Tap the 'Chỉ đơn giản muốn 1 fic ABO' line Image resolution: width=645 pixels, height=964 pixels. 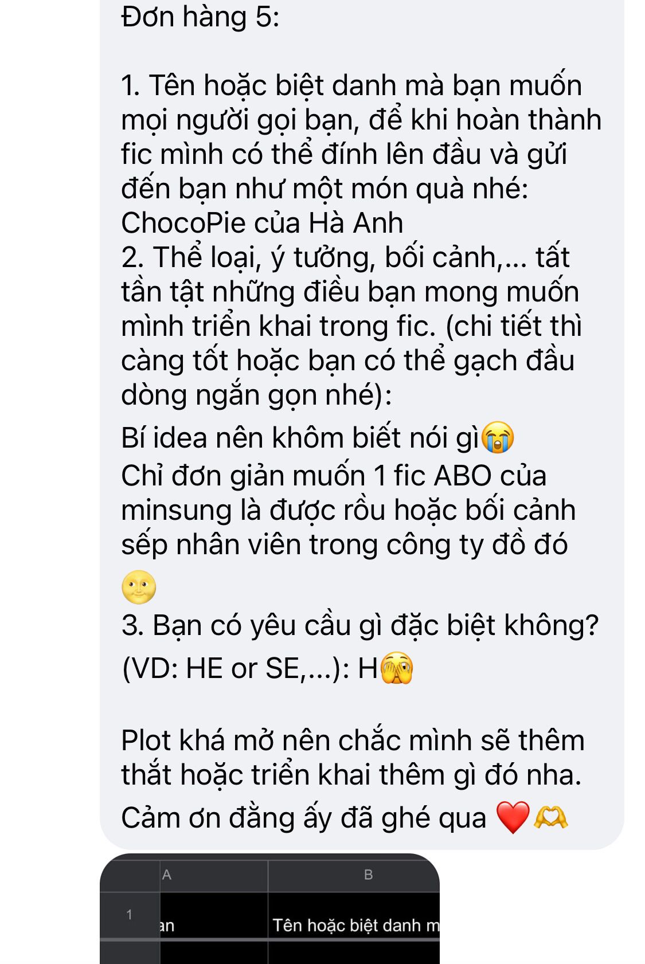coord(334,476)
